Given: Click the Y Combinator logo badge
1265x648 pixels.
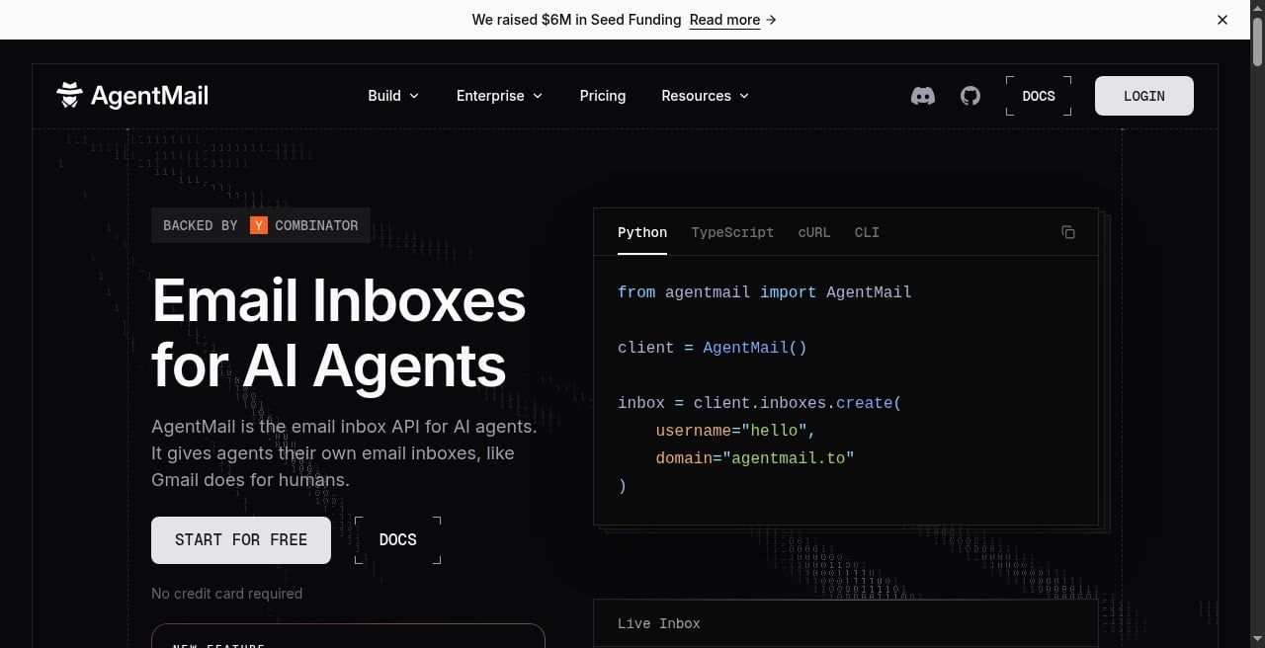Looking at the screenshot, I should pos(259,225).
